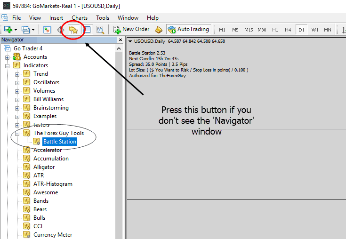The width and height of the screenshot is (346, 239).
Task: Toggle the Navigator window icon
Action: 73,30
